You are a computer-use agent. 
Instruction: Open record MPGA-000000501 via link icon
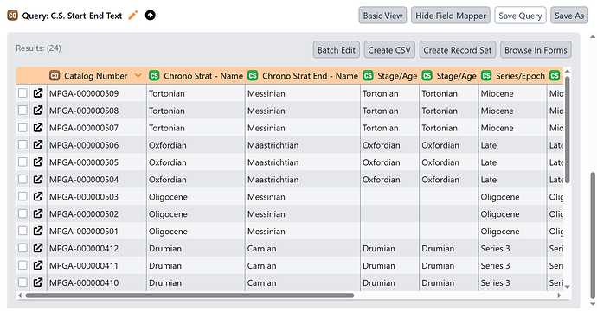38,231
